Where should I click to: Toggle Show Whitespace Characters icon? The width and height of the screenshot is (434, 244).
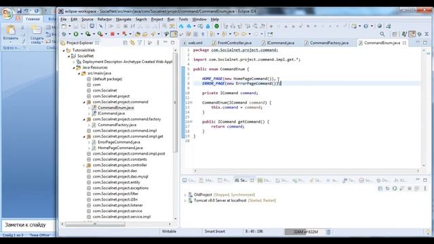(x=203, y=34)
